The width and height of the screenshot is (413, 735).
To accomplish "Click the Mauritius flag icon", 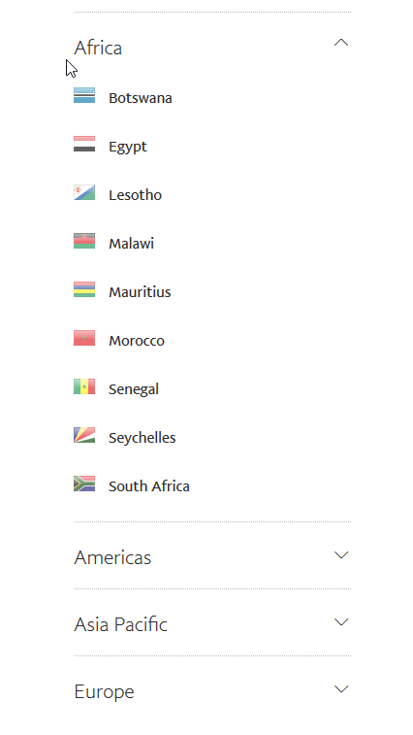I will [x=84, y=289].
